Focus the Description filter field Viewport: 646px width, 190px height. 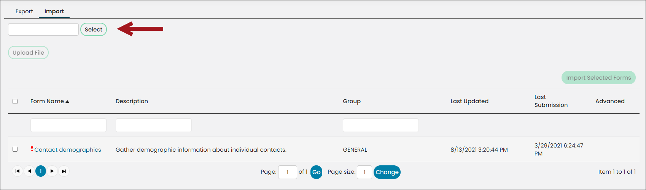click(x=154, y=125)
